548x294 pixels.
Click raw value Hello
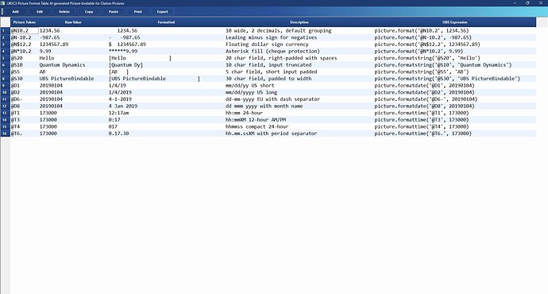(x=47, y=58)
